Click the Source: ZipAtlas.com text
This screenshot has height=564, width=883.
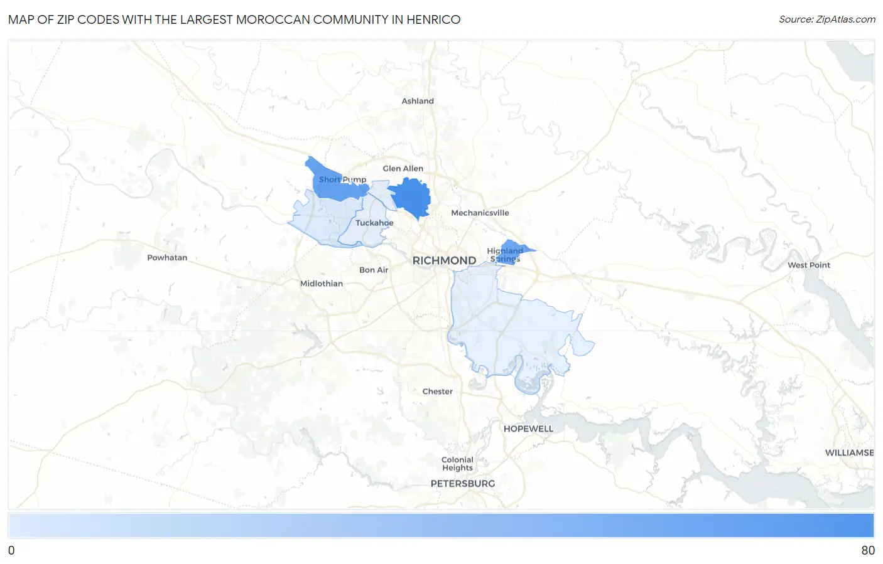pyautogui.click(x=827, y=19)
